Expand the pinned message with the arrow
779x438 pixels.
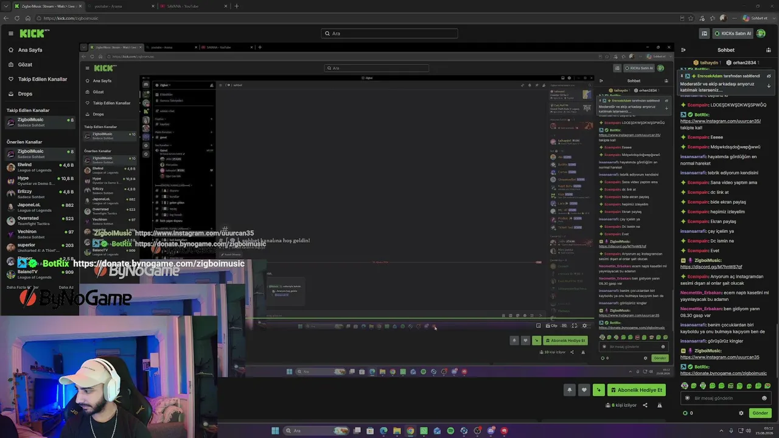(769, 86)
